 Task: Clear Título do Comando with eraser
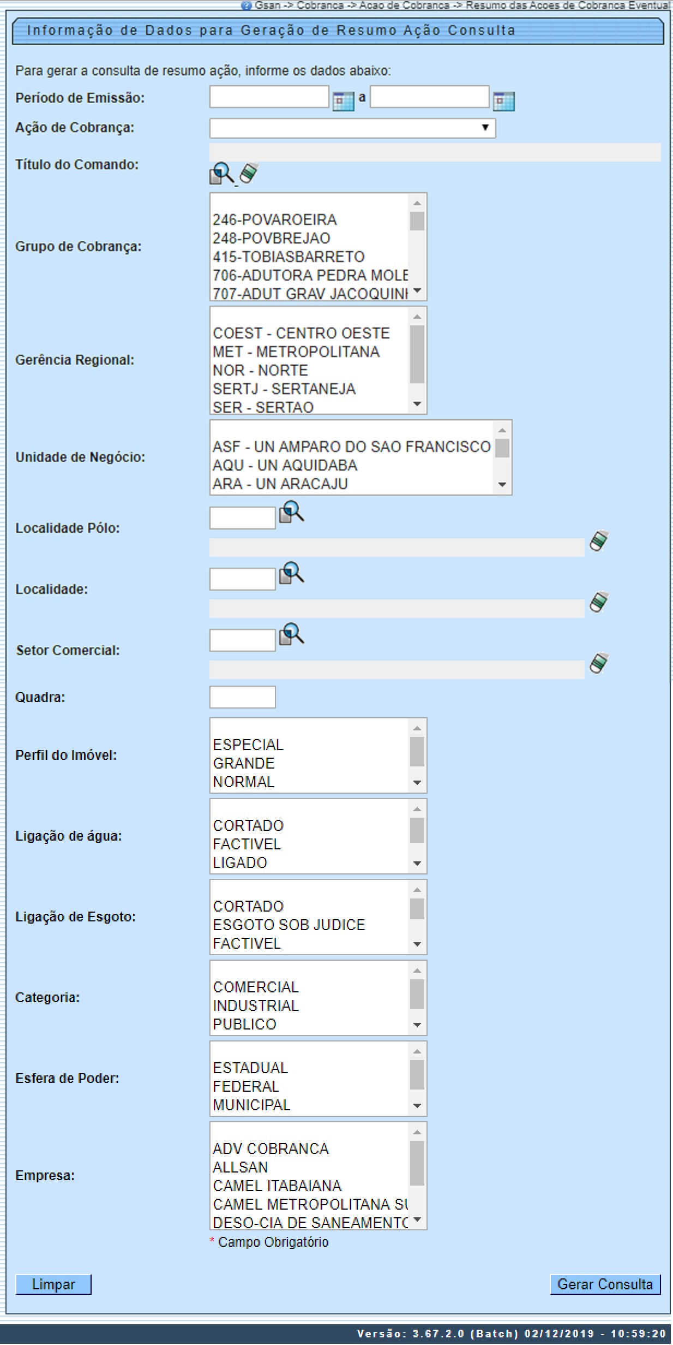pos(249,173)
